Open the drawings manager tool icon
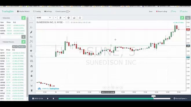 [32, 86]
